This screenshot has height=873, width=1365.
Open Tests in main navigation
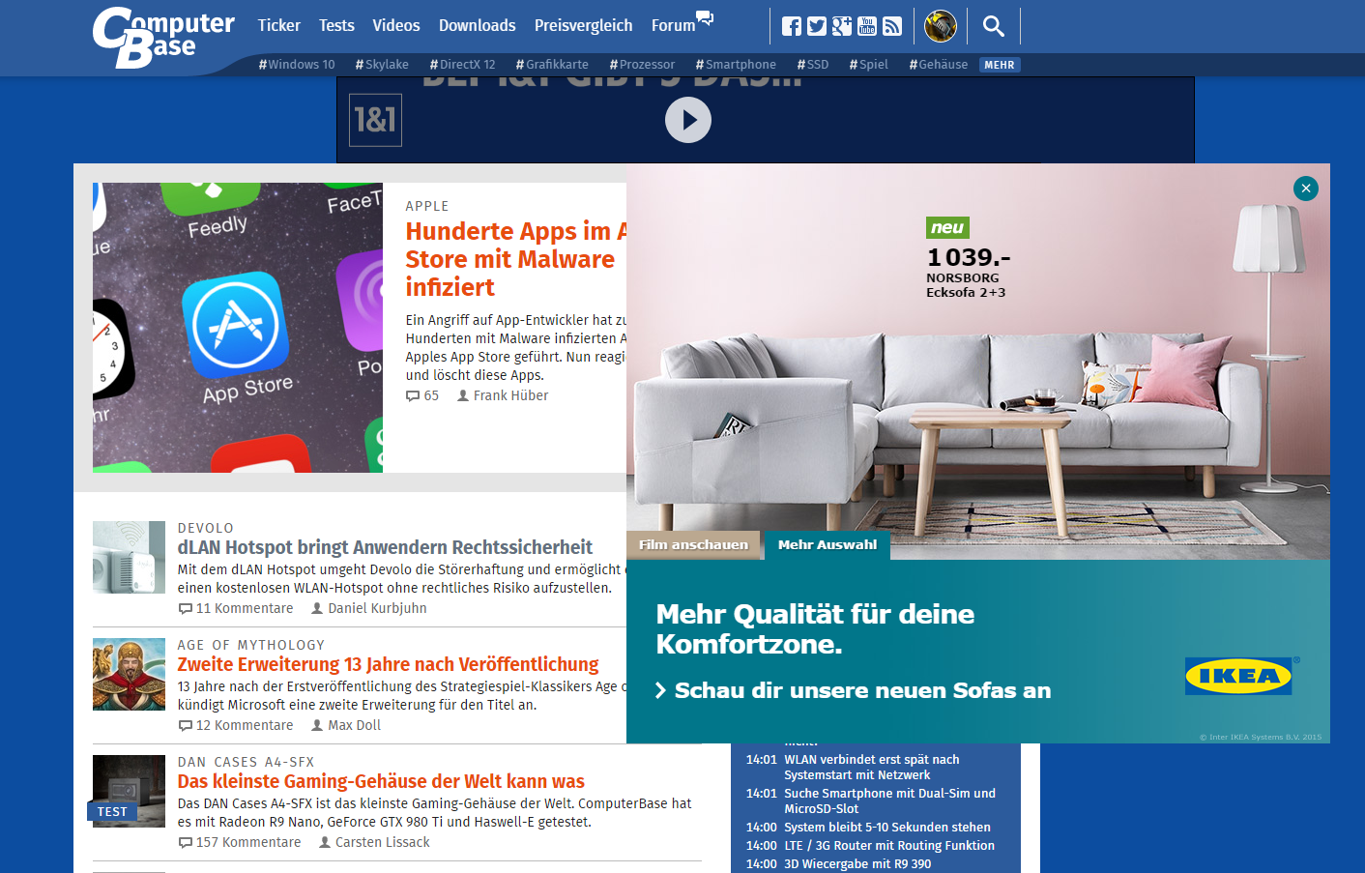(336, 25)
